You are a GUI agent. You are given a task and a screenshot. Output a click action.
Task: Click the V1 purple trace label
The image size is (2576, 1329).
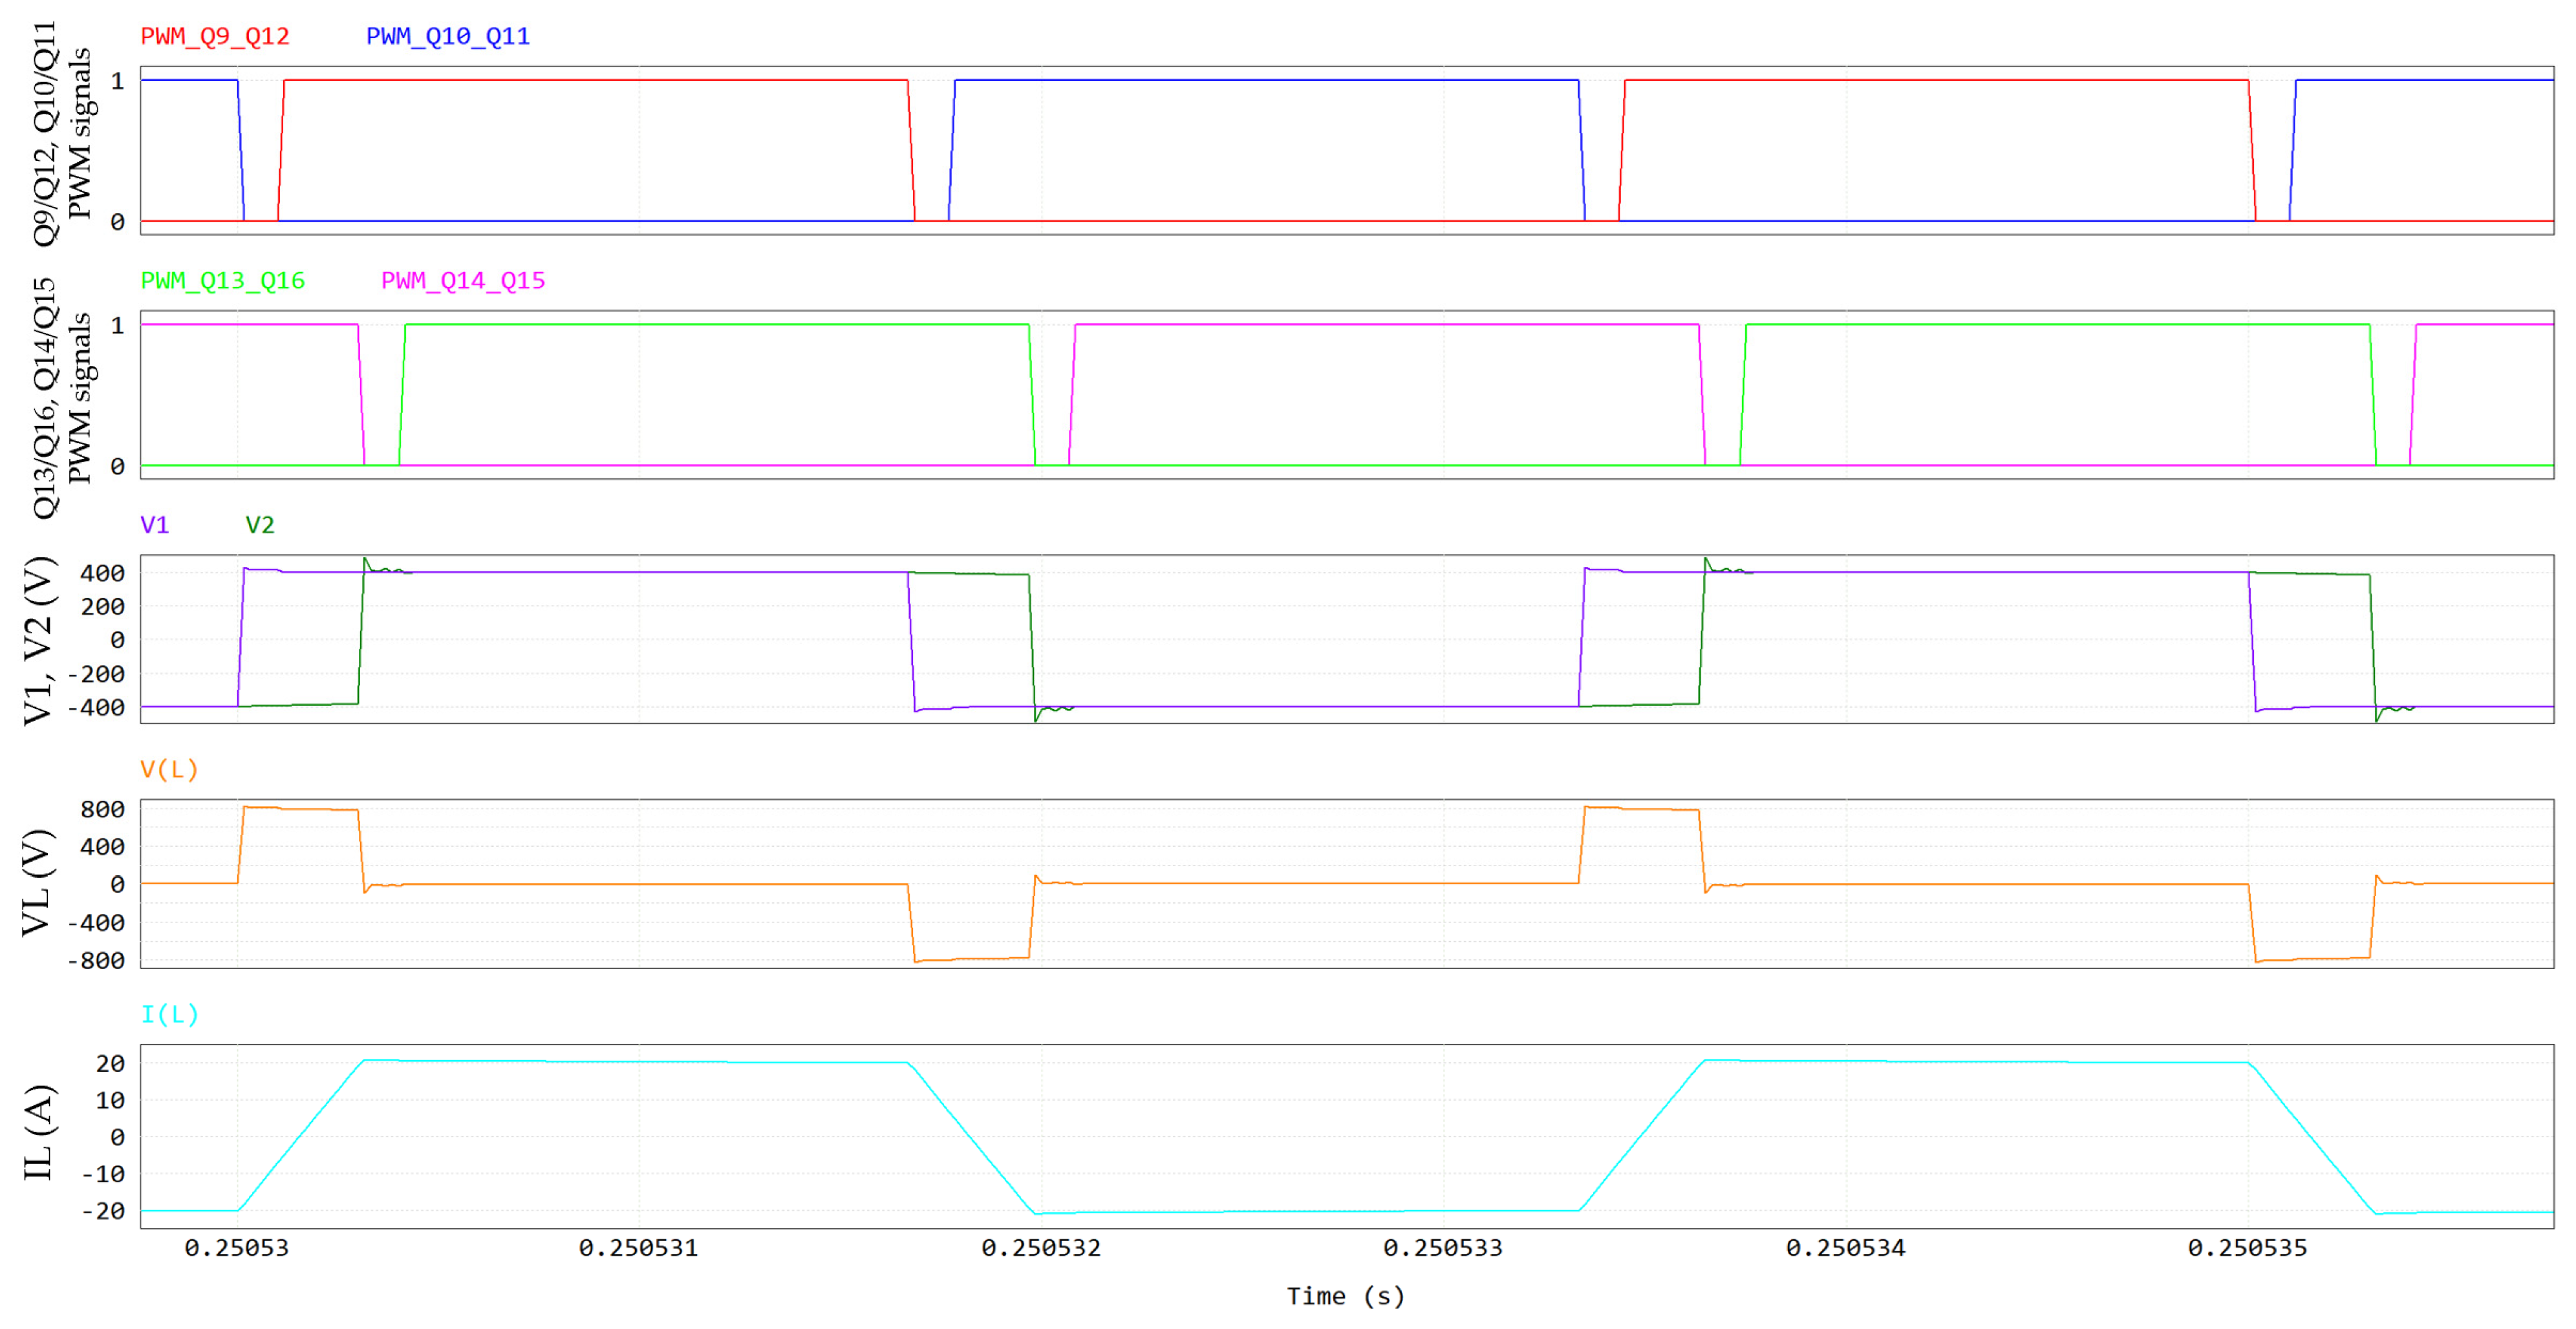coord(154,525)
